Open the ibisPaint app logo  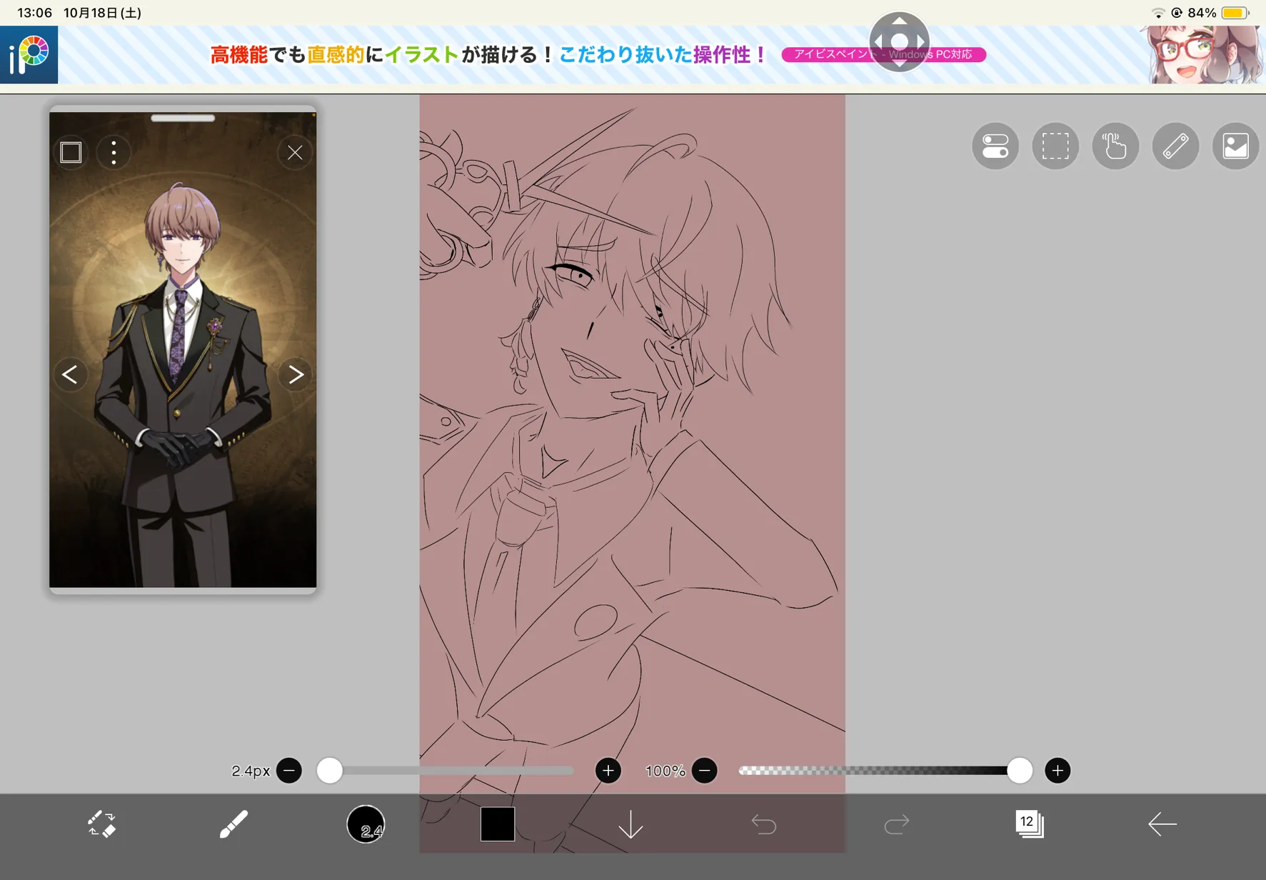[29, 55]
